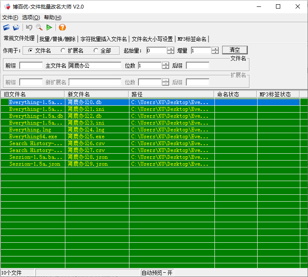Click the 清空 button
The image size is (308, 277).
(235, 50)
